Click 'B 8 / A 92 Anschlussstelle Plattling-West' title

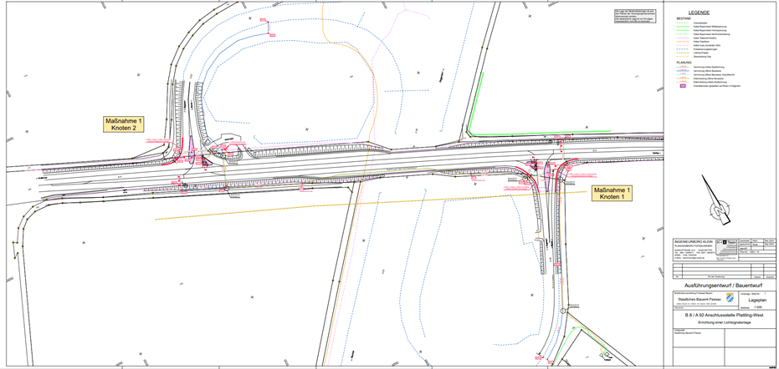coord(724,316)
